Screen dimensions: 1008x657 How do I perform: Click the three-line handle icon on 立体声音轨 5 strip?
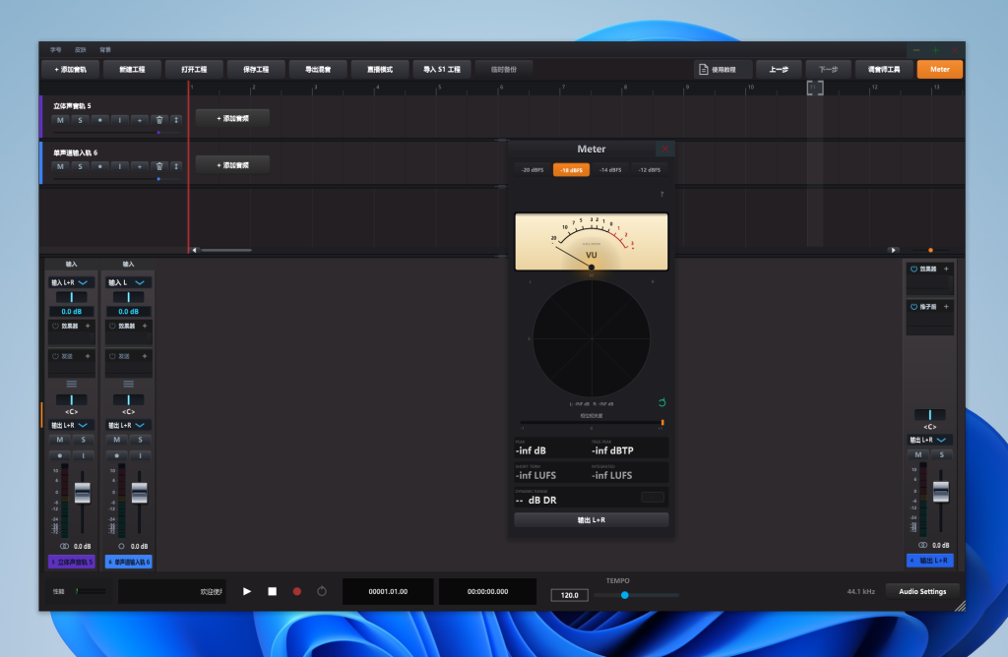[x=71, y=384]
